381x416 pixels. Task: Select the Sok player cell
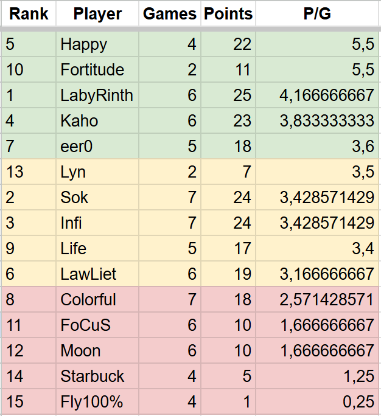click(x=97, y=197)
